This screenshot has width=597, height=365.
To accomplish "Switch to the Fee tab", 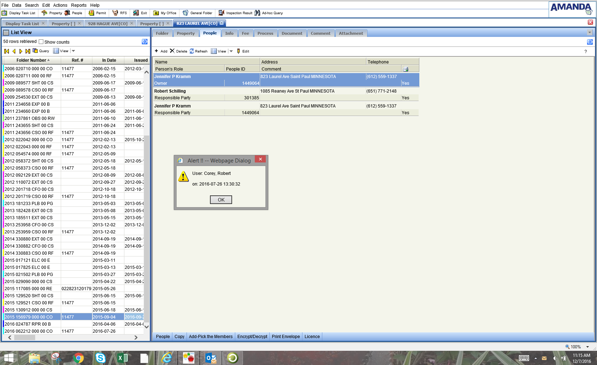I will 245,33.
